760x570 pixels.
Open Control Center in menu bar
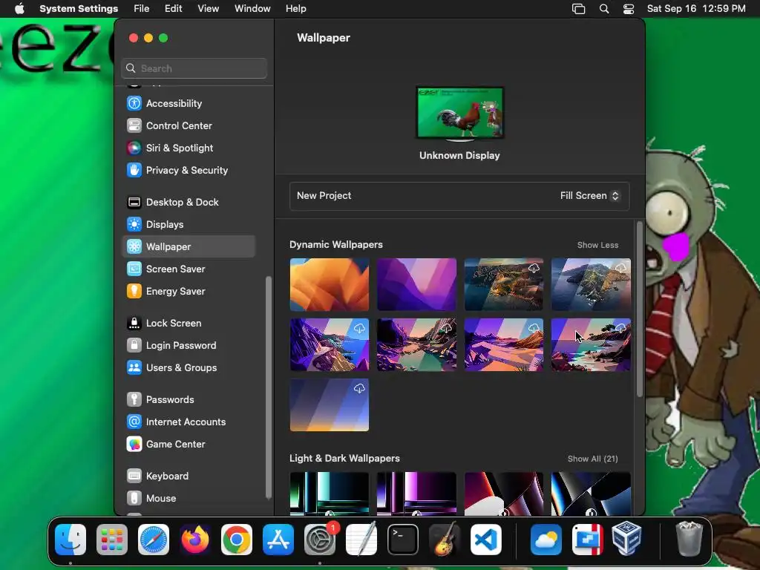pyautogui.click(x=629, y=9)
